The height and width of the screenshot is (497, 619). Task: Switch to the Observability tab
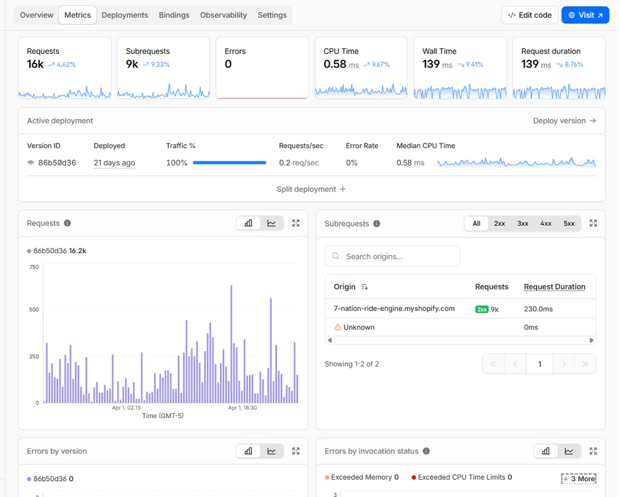tap(224, 15)
